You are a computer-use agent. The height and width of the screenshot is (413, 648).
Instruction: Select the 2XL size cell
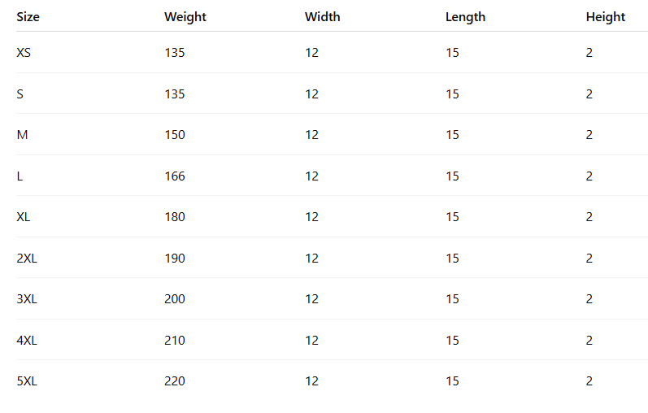click(x=27, y=259)
